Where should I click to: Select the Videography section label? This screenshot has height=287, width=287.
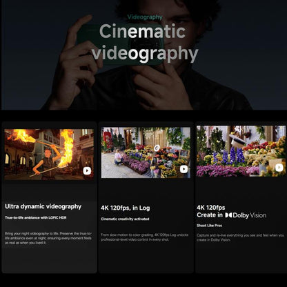(145, 17)
